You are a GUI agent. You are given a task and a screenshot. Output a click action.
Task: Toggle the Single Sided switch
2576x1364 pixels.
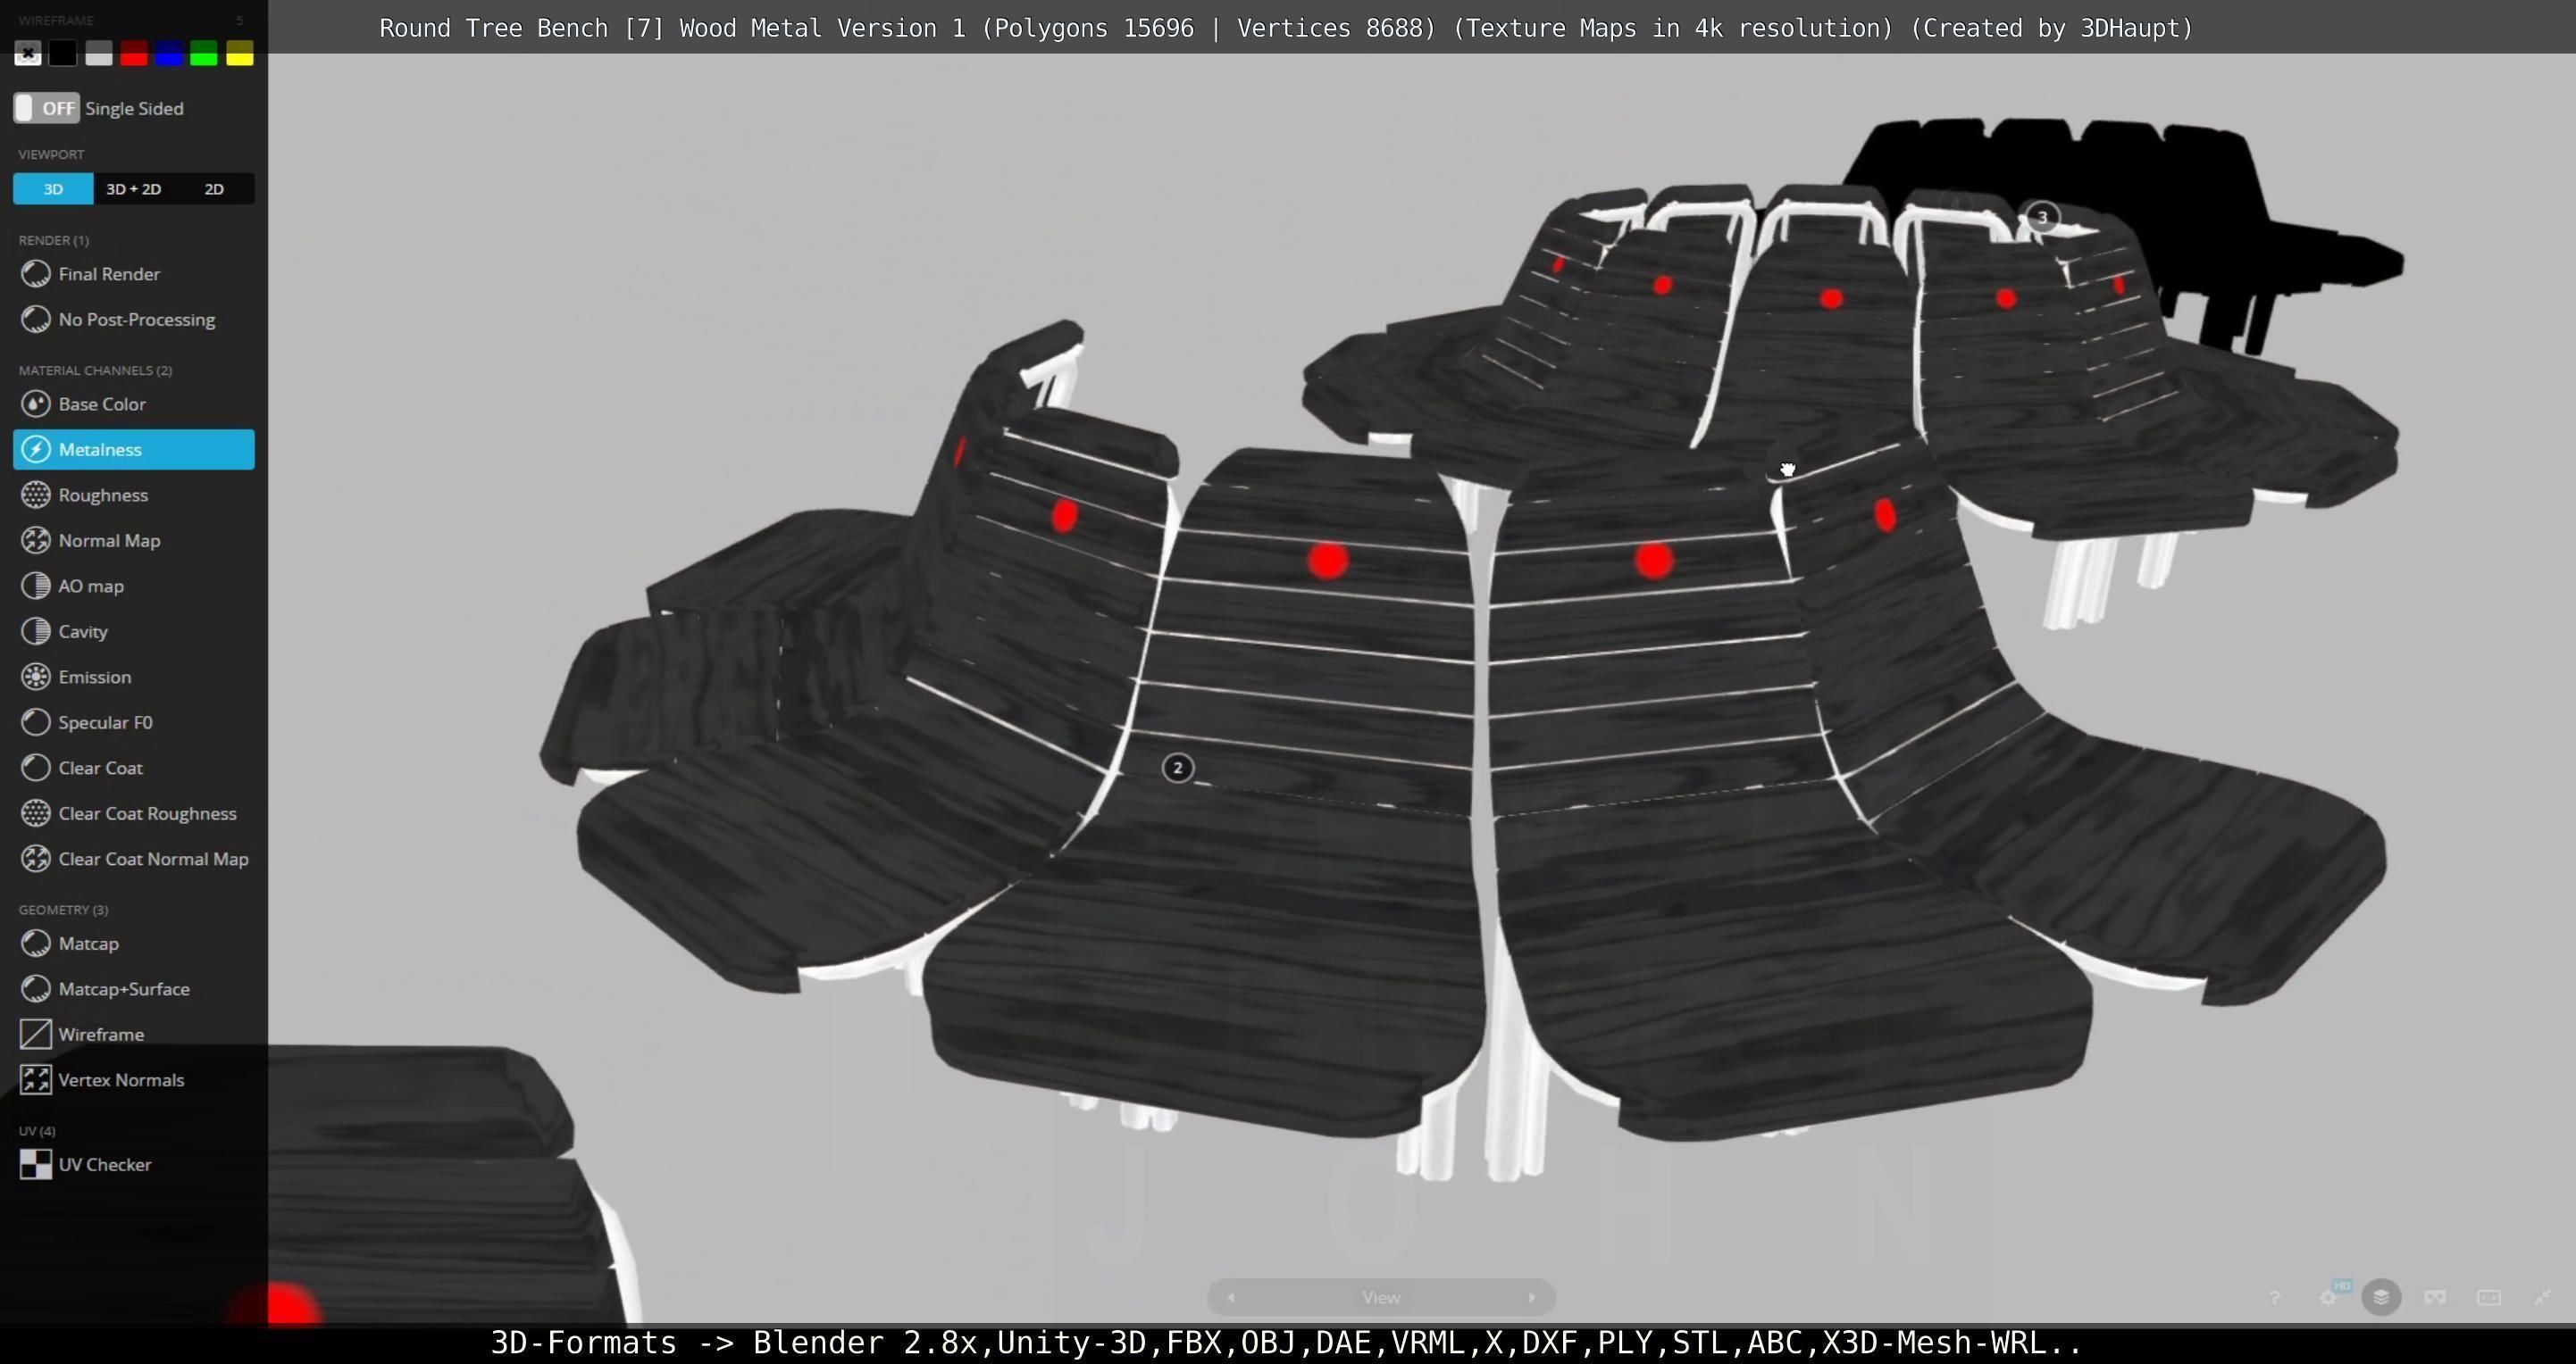point(46,108)
